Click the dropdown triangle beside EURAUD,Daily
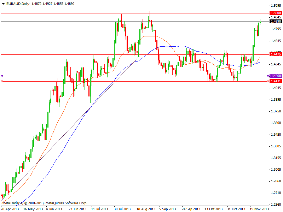Screen dimensions: 283x212 [x=3, y=4]
